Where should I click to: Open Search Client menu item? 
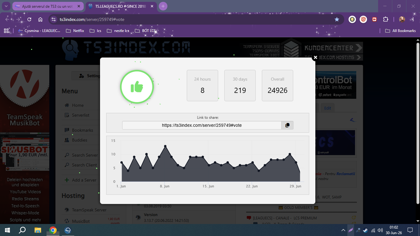[84, 165]
